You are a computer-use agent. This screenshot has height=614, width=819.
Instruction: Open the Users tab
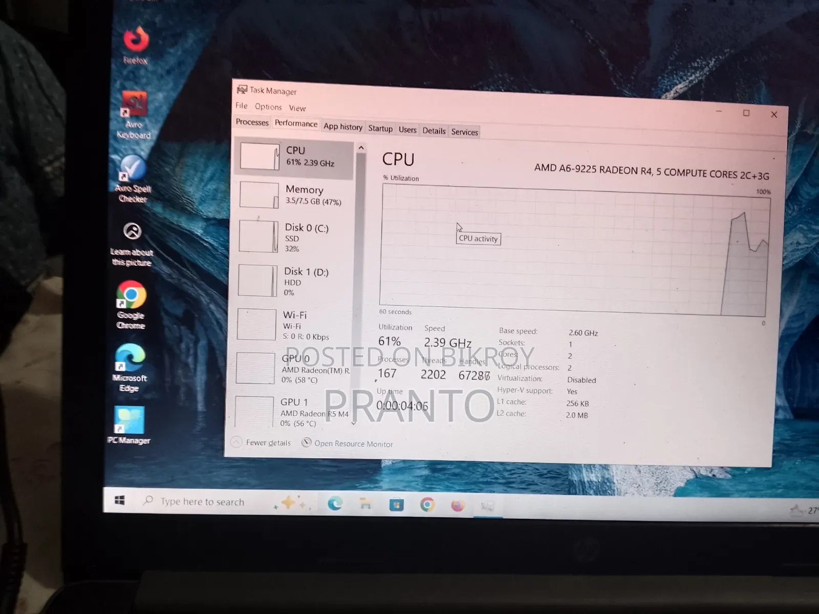click(408, 129)
